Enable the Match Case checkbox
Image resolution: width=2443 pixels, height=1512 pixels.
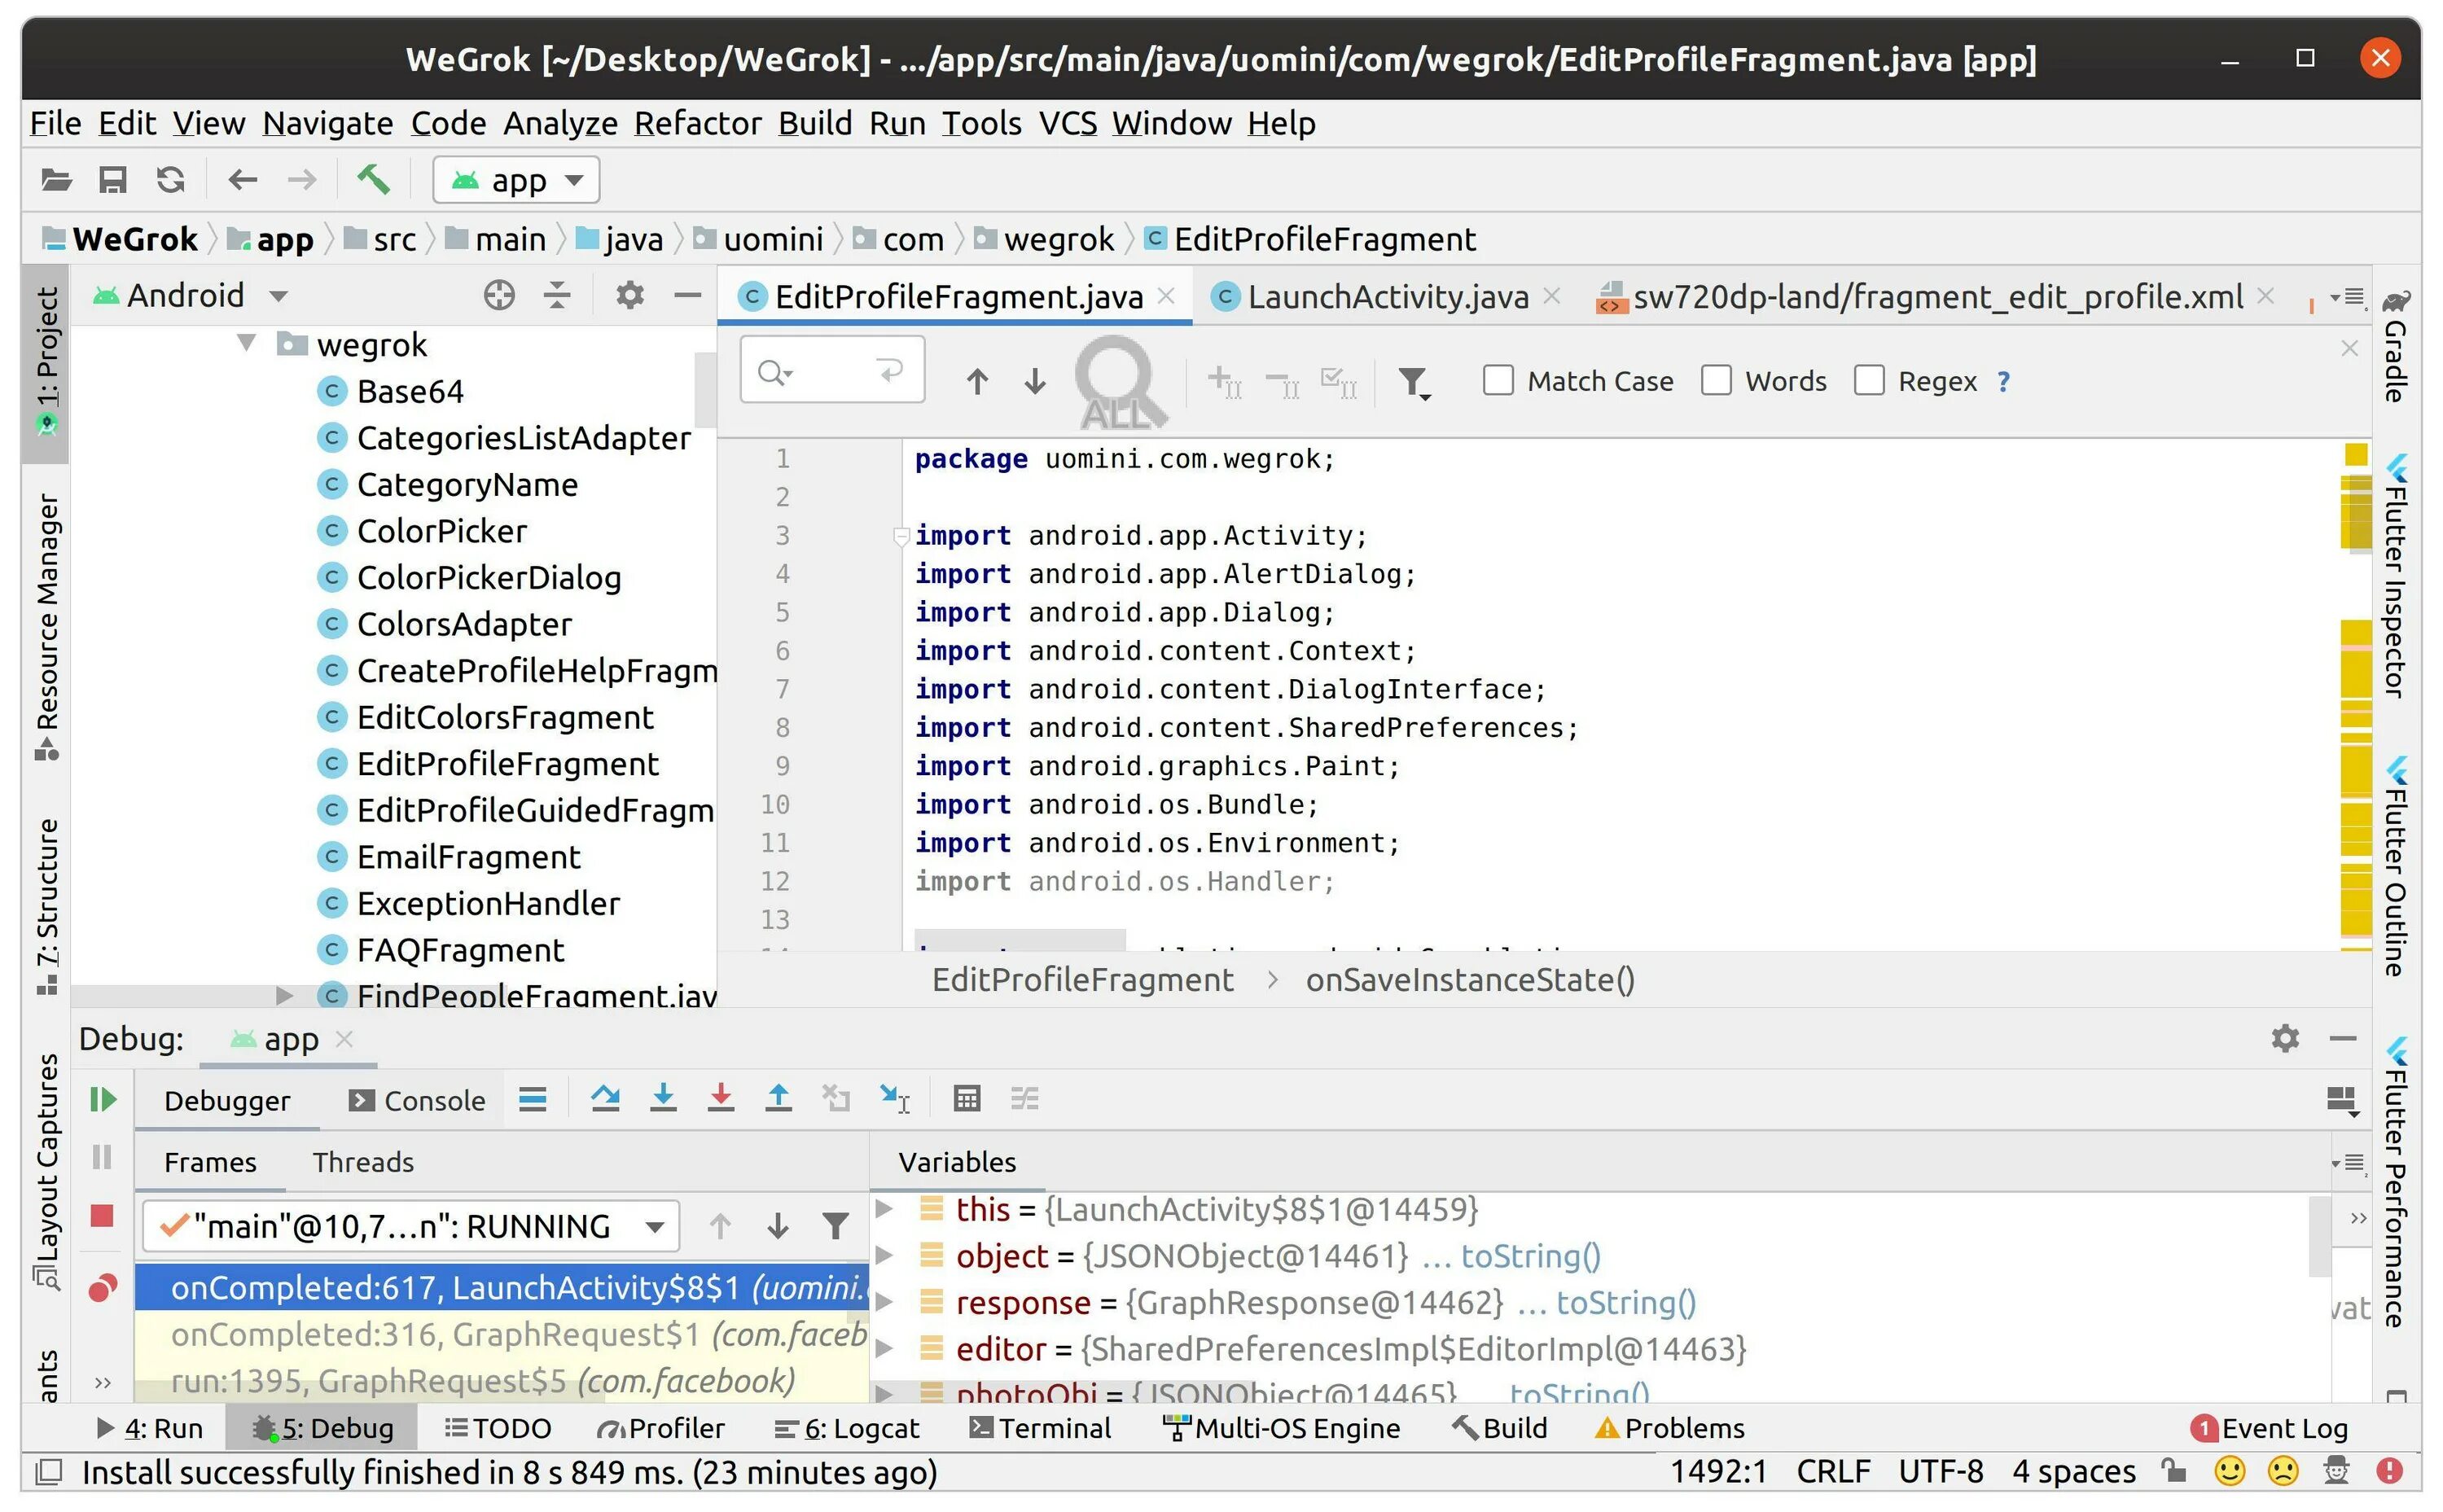[1497, 381]
